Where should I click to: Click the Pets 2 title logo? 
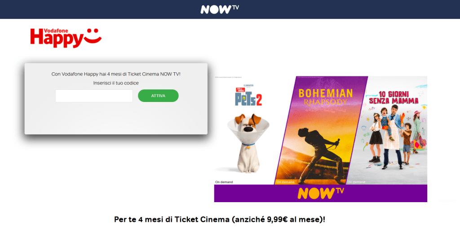coord(248,97)
